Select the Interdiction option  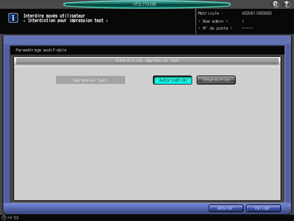click(216, 80)
